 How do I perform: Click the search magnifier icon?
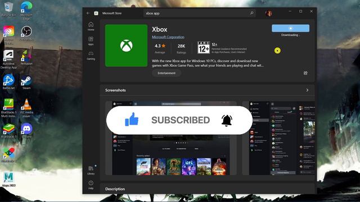click(x=251, y=13)
